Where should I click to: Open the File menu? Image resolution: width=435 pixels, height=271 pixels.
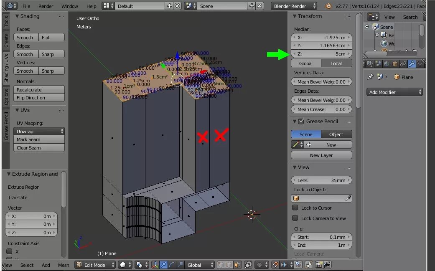(26, 6)
